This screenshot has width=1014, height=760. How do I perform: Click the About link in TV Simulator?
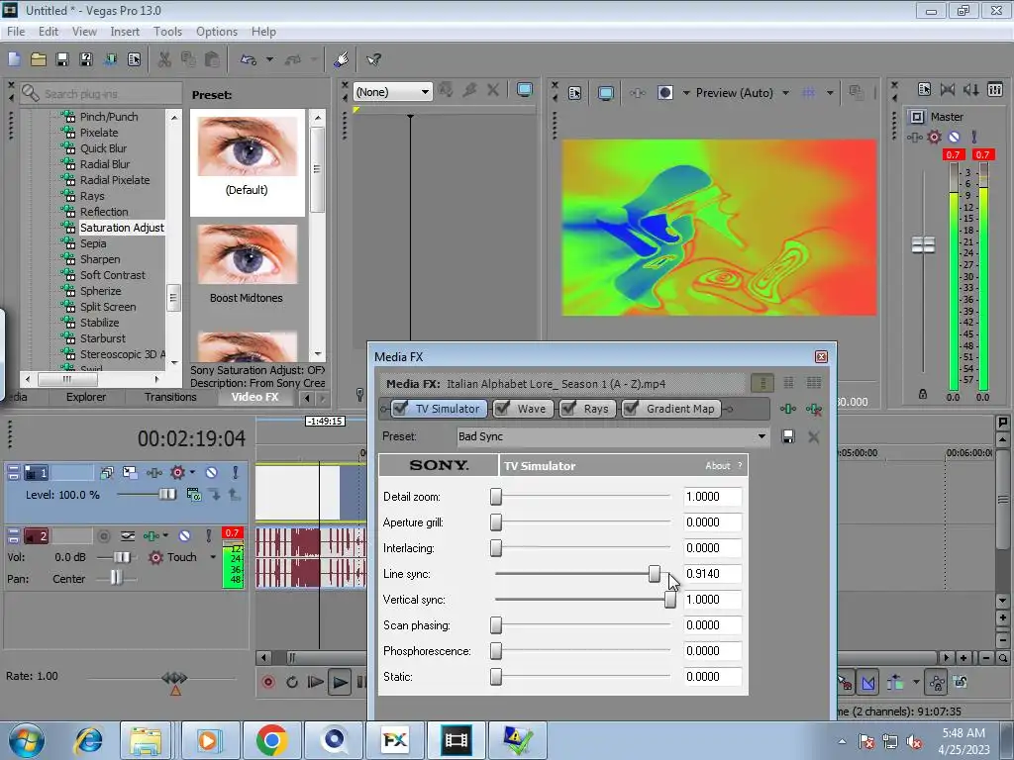tap(717, 466)
